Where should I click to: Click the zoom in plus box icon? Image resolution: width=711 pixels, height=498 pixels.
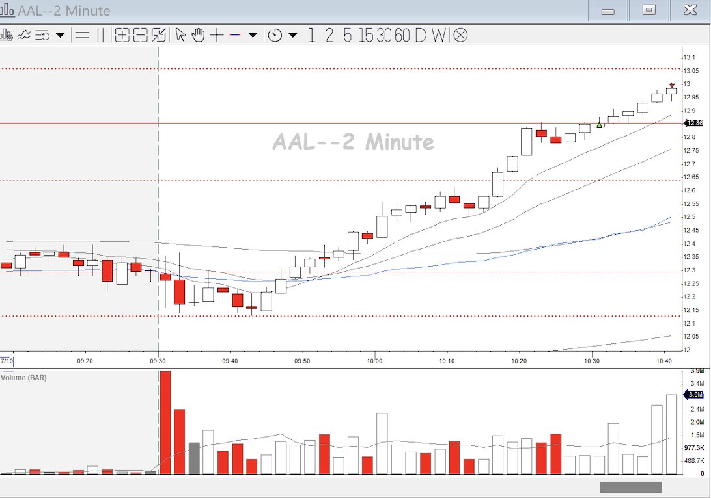[122, 35]
